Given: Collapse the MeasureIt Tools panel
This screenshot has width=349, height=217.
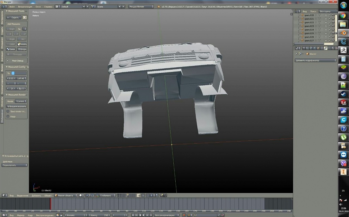Looking at the screenshot, I should pos(7,11).
